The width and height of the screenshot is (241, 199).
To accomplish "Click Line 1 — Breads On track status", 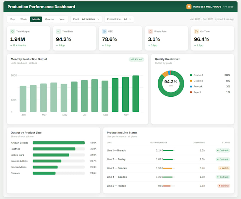I will coord(223,150).
